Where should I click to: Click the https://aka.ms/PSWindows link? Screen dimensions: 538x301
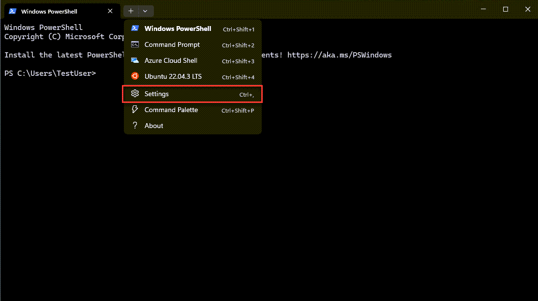pos(339,55)
